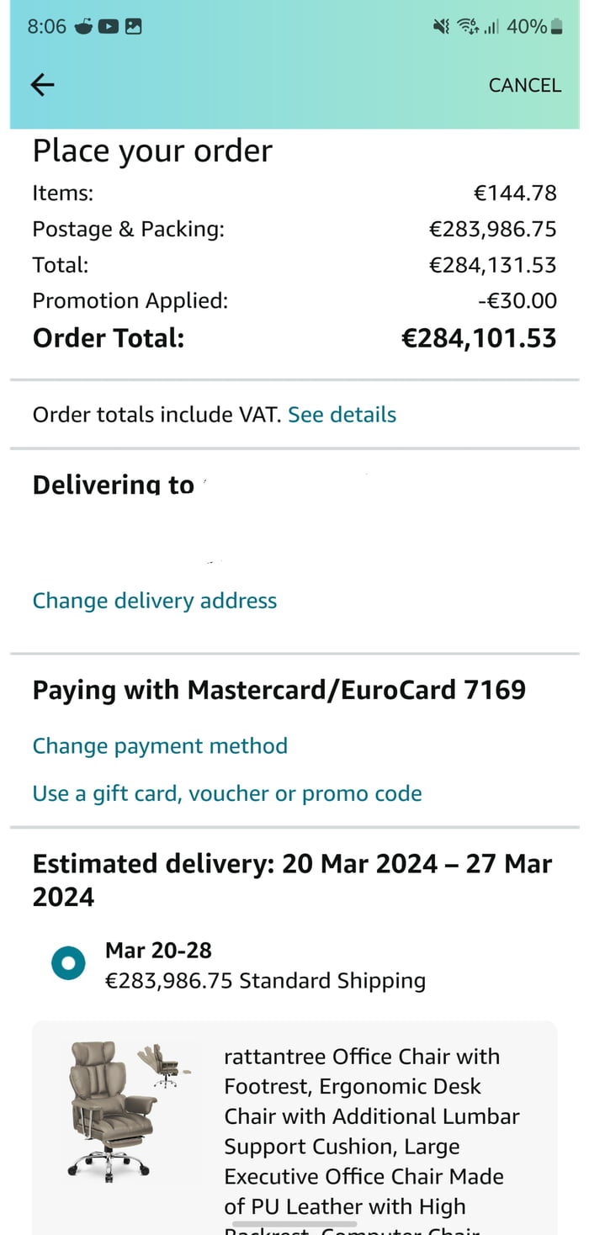Change payment method
The width and height of the screenshot is (589, 1235).
tap(160, 745)
